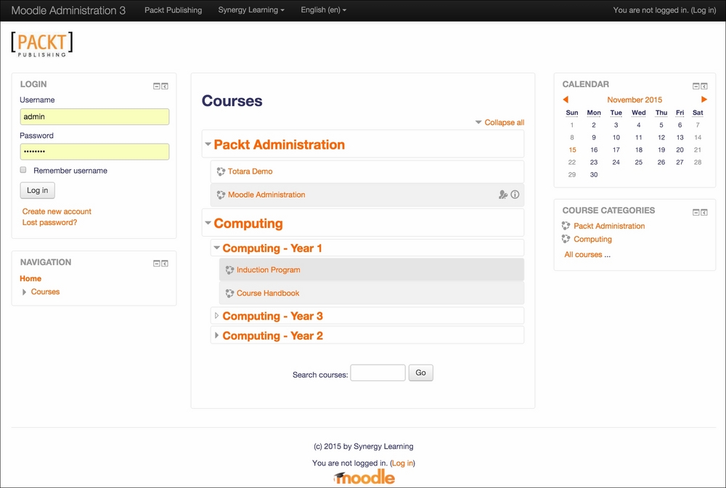The height and width of the screenshot is (488, 726).
Task: Open the Course Handbook course
Action: pos(268,293)
